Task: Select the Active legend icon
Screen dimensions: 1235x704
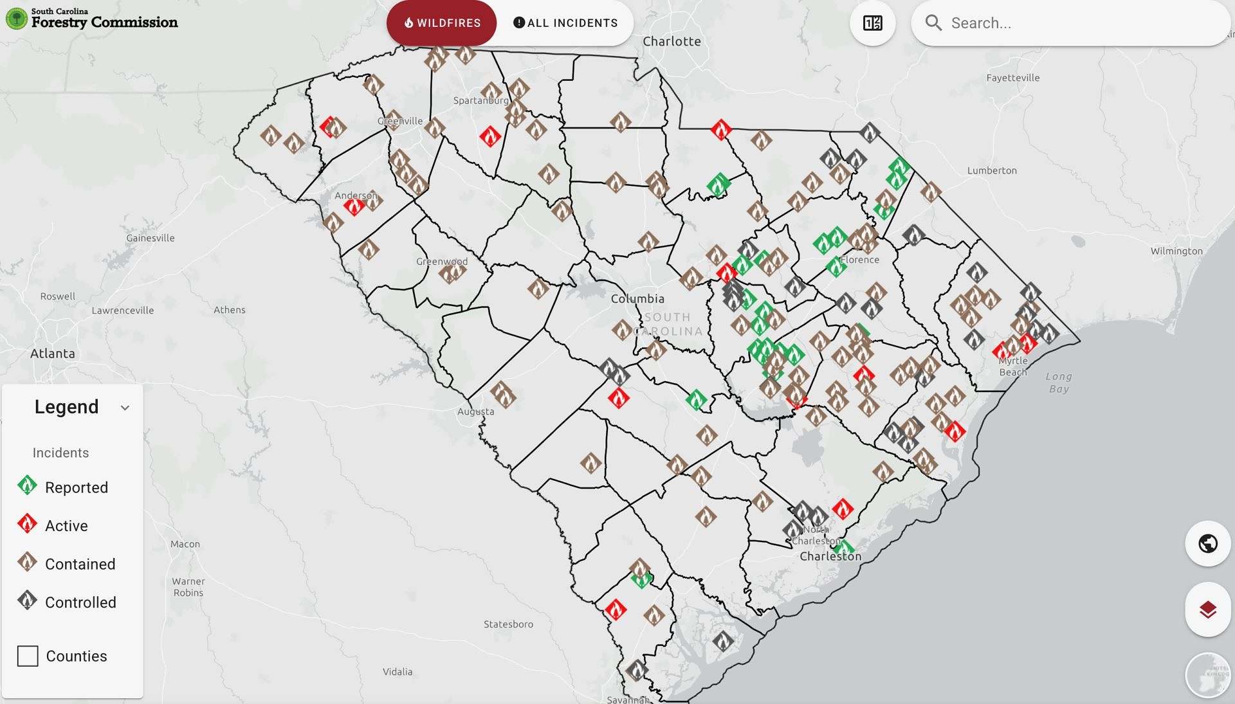Action: click(x=27, y=525)
